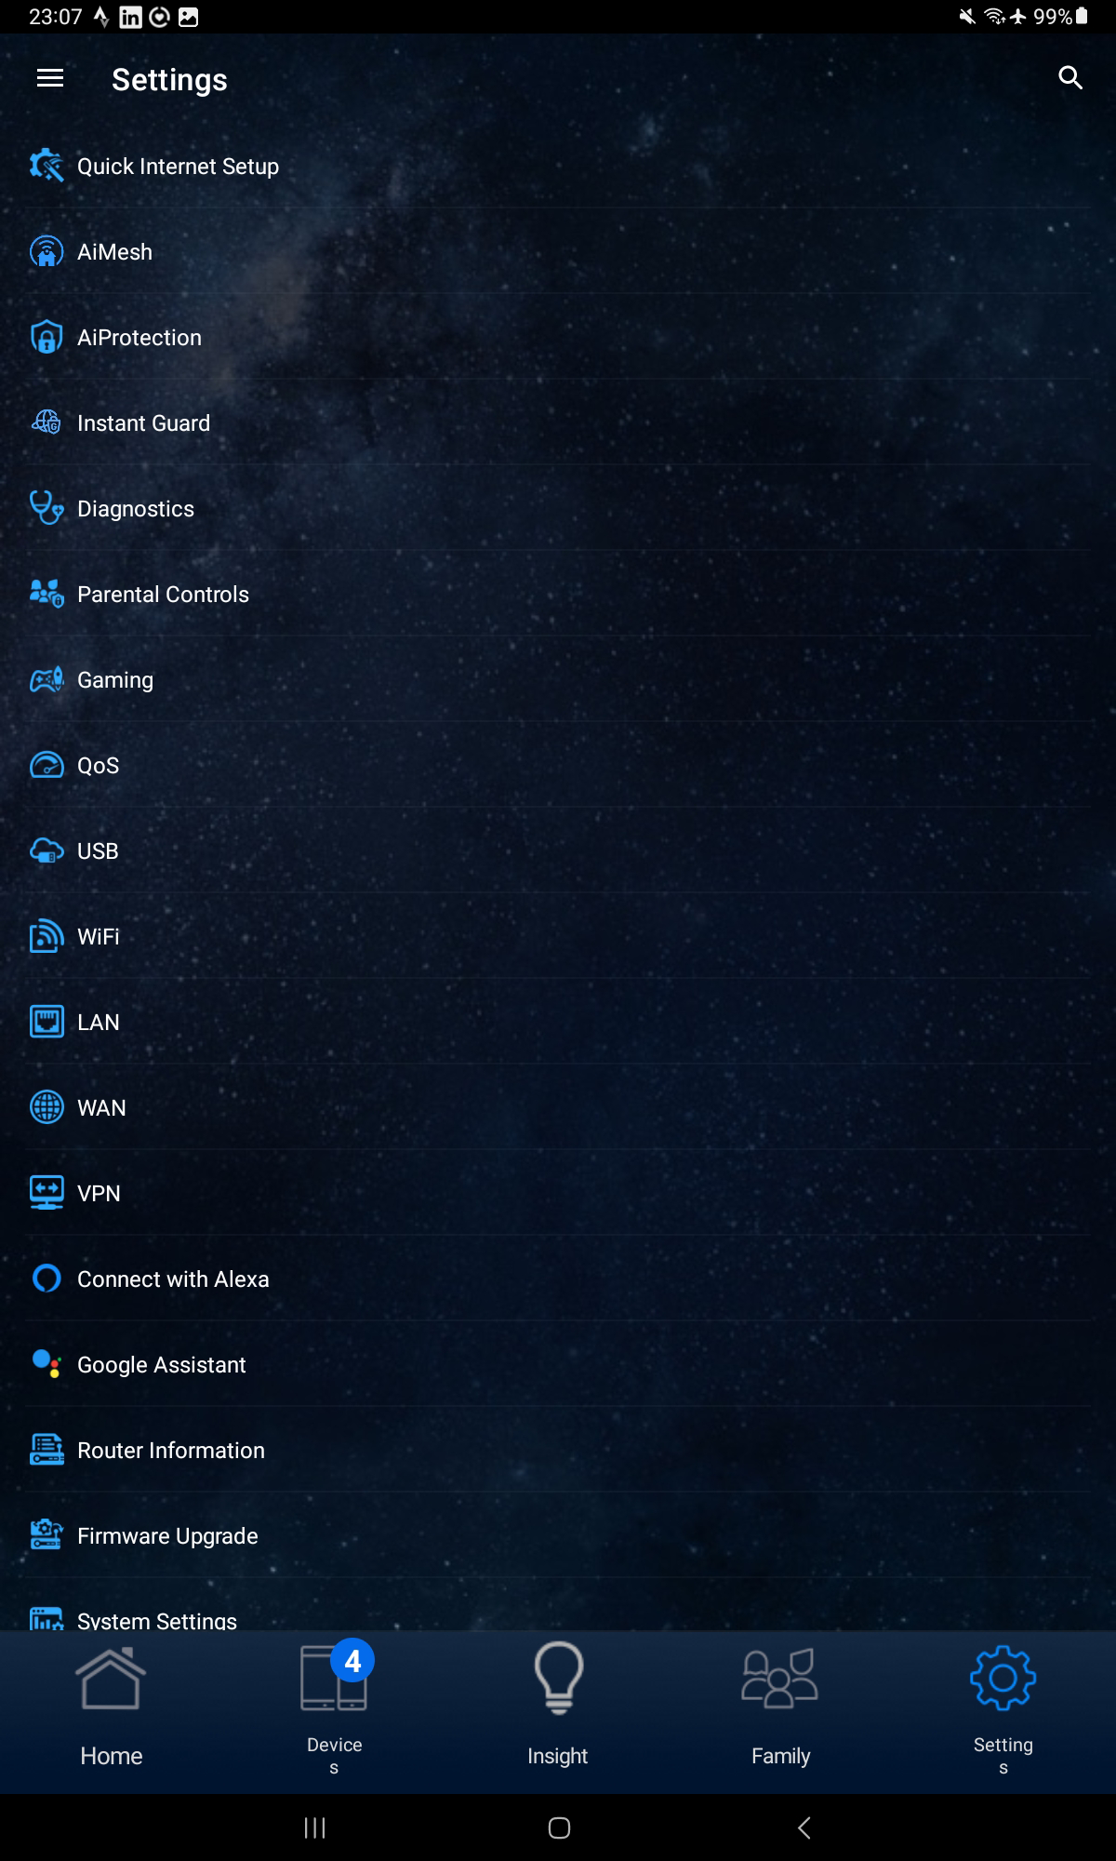Tap the search magnifier icon
Image resolution: width=1116 pixels, height=1861 pixels.
(x=1070, y=78)
